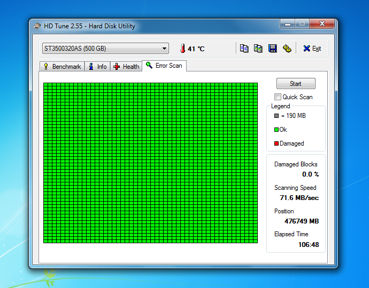This screenshot has height=288, width=369.
Task: Close the HD Tune window
Action: tap(322, 23)
